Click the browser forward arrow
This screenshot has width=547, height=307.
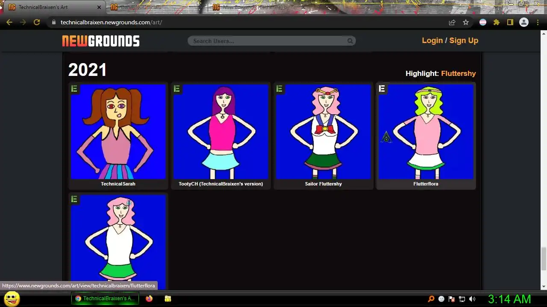pyautogui.click(x=23, y=22)
